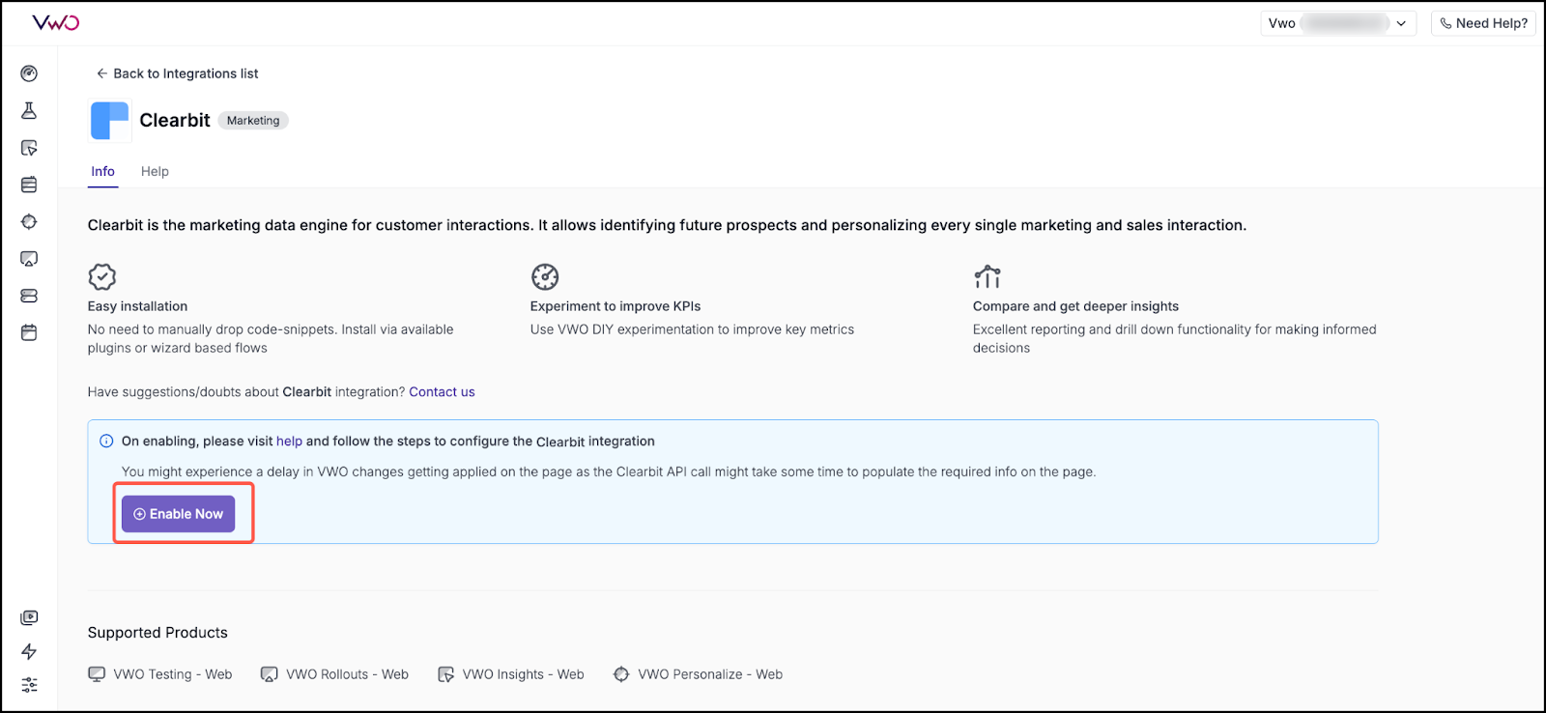Click the lightning bolt icon in sidebar
Viewport: 1546px width, 713px height.
pos(29,651)
